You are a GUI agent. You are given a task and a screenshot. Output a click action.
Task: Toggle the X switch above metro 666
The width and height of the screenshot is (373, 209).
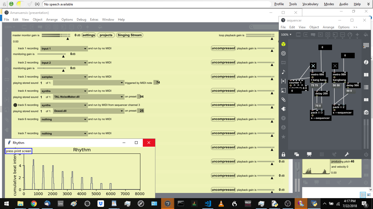(x=313, y=66)
